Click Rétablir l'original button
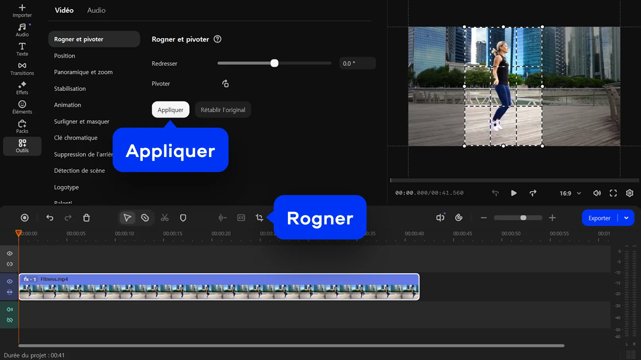The height and width of the screenshot is (360, 641). [223, 110]
